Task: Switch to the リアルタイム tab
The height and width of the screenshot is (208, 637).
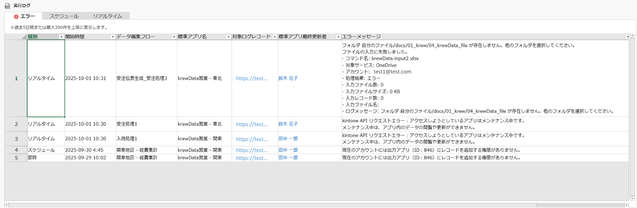Action: tap(108, 16)
